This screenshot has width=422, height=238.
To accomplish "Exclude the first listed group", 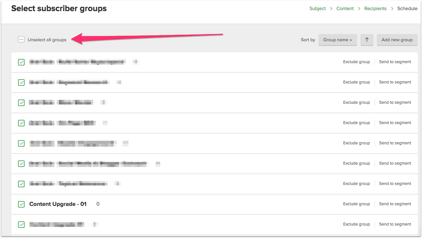I will coord(356,62).
